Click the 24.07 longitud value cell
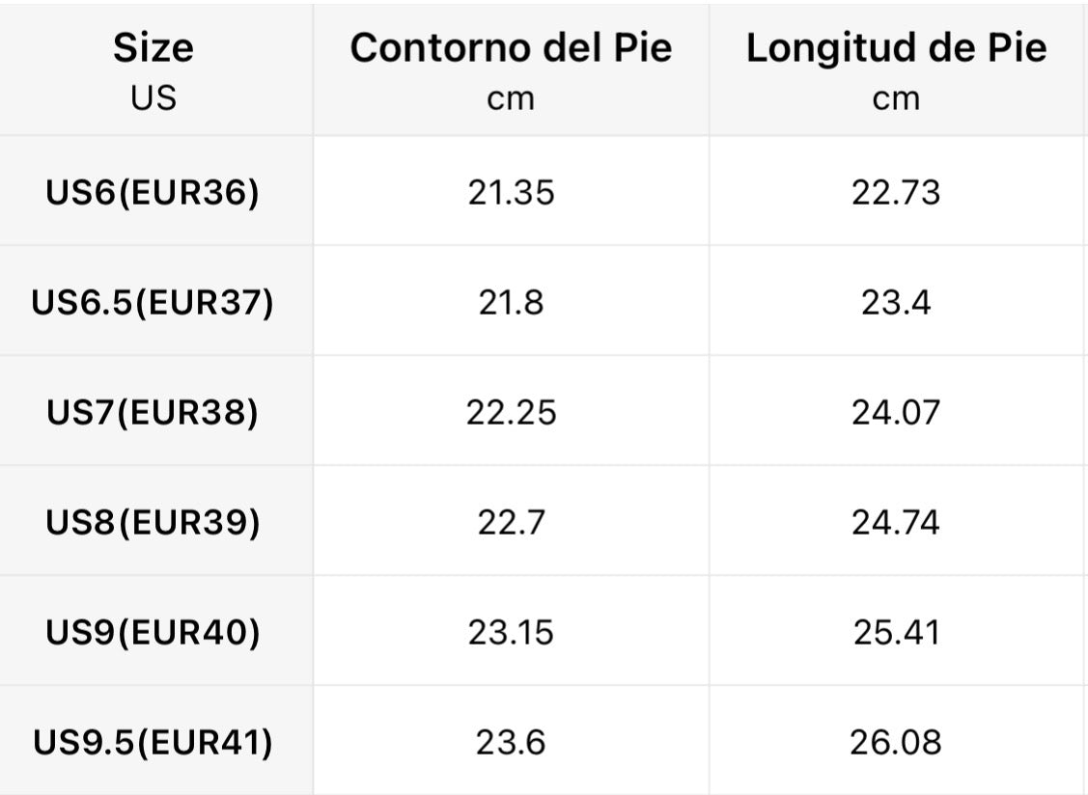The image size is (1088, 795). (896, 413)
